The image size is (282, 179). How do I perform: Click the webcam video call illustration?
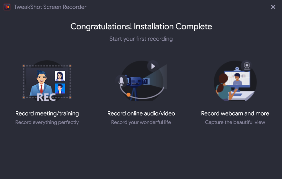pyautogui.click(x=235, y=81)
